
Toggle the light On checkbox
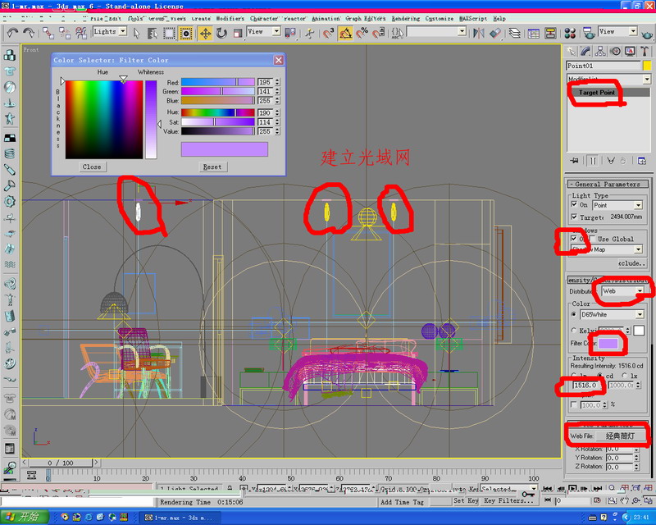(574, 205)
